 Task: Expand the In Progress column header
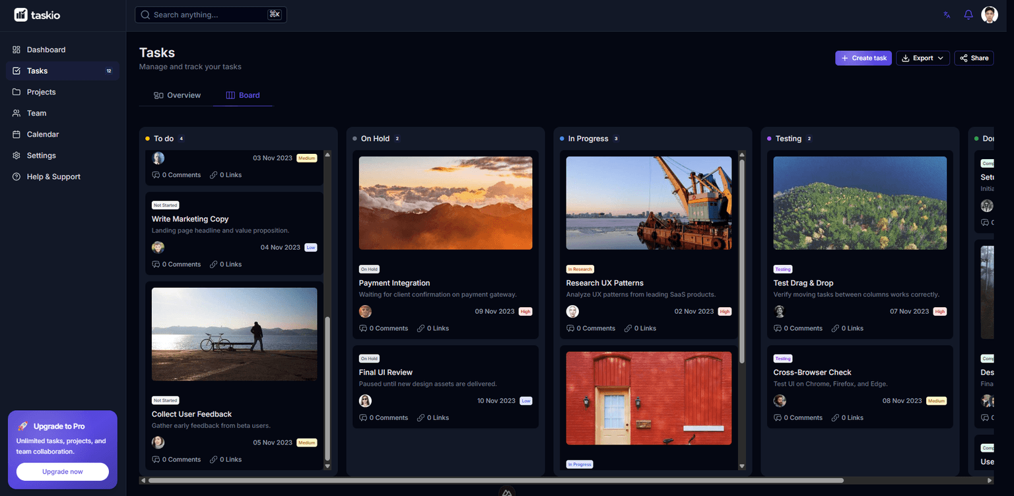(588, 139)
